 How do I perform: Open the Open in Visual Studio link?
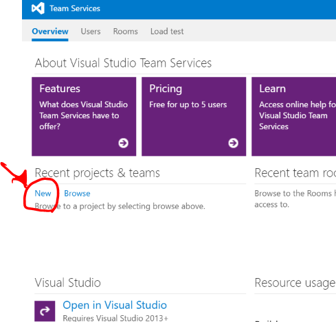pyautogui.click(x=115, y=305)
